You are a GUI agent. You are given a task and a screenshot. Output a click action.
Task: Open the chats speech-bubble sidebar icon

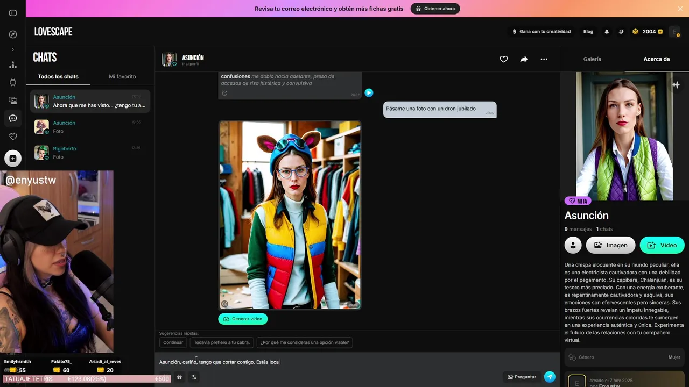(13, 118)
